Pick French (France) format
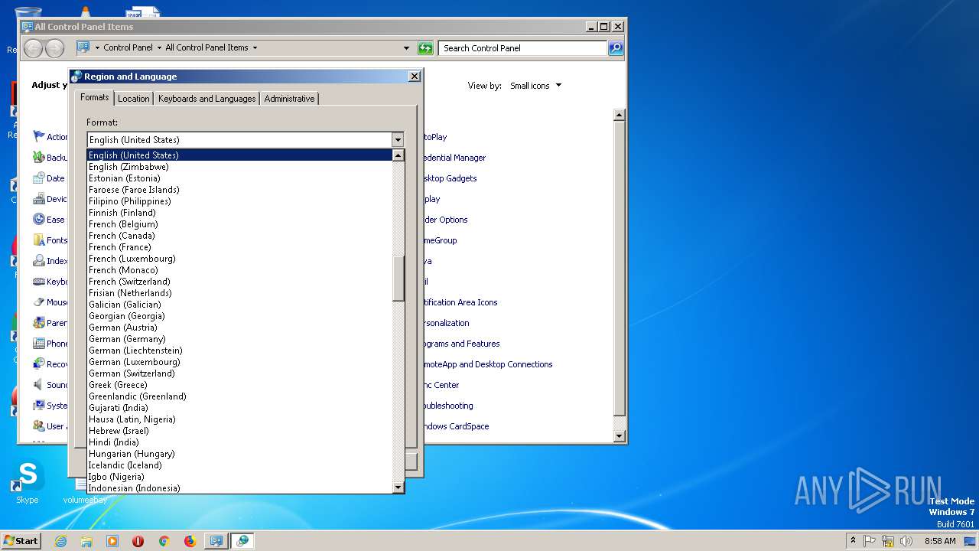The image size is (979, 551). click(239, 247)
